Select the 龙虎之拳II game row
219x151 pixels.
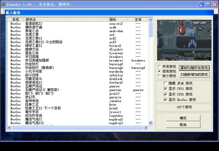(77, 38)
